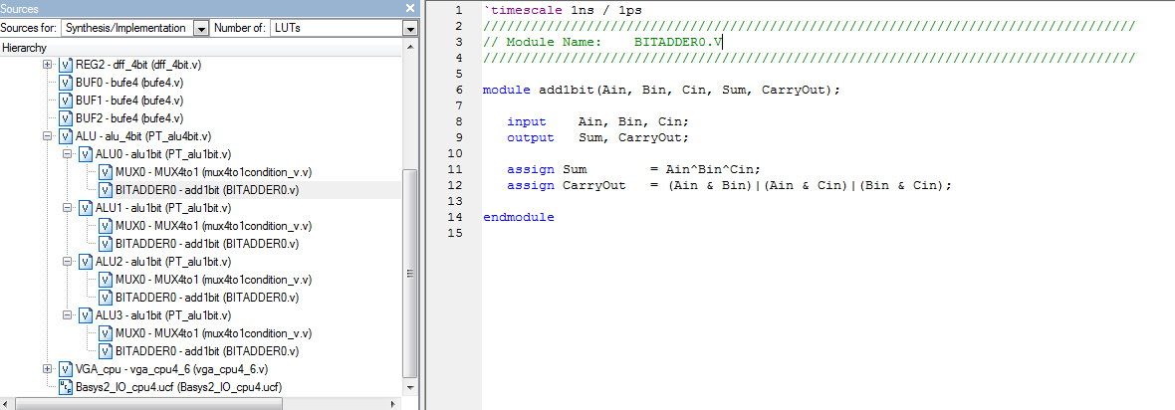The image size is (1175, 410).
Task: Click the Sources panel vertical scroll up arrow
Action: pos(409,47)
